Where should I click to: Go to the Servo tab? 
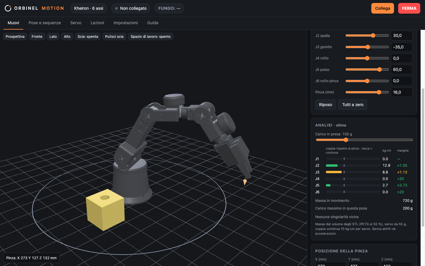[76, 23]
